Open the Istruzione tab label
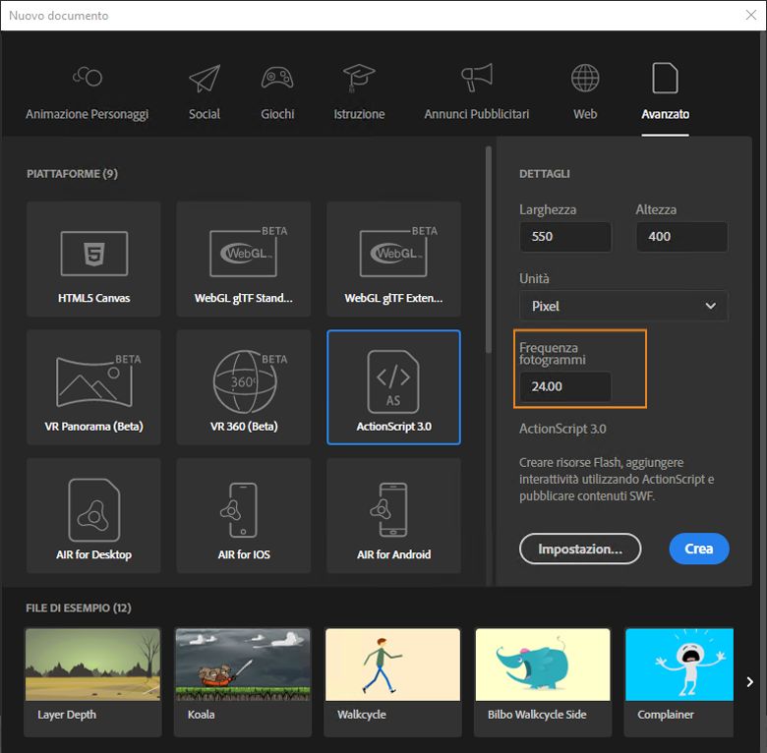The image size is (767, 753). click(359, 114)
